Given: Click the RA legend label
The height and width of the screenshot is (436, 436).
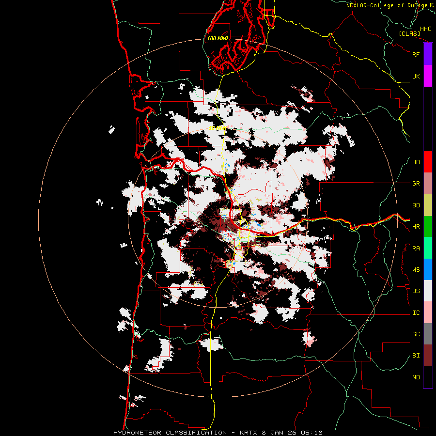Looking at the screenshot, I should pos(416,249).
